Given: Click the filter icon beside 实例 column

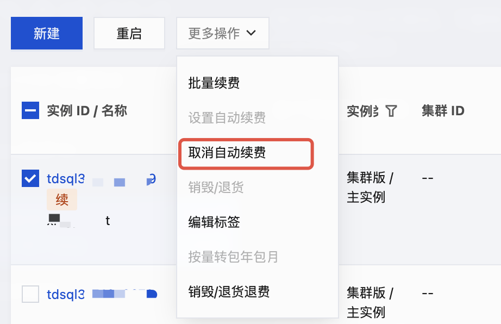Looking at the screenshot, I should point(391,111).
